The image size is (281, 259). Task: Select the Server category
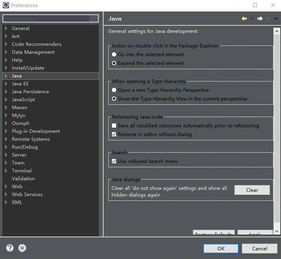click(x=19, y=155)
